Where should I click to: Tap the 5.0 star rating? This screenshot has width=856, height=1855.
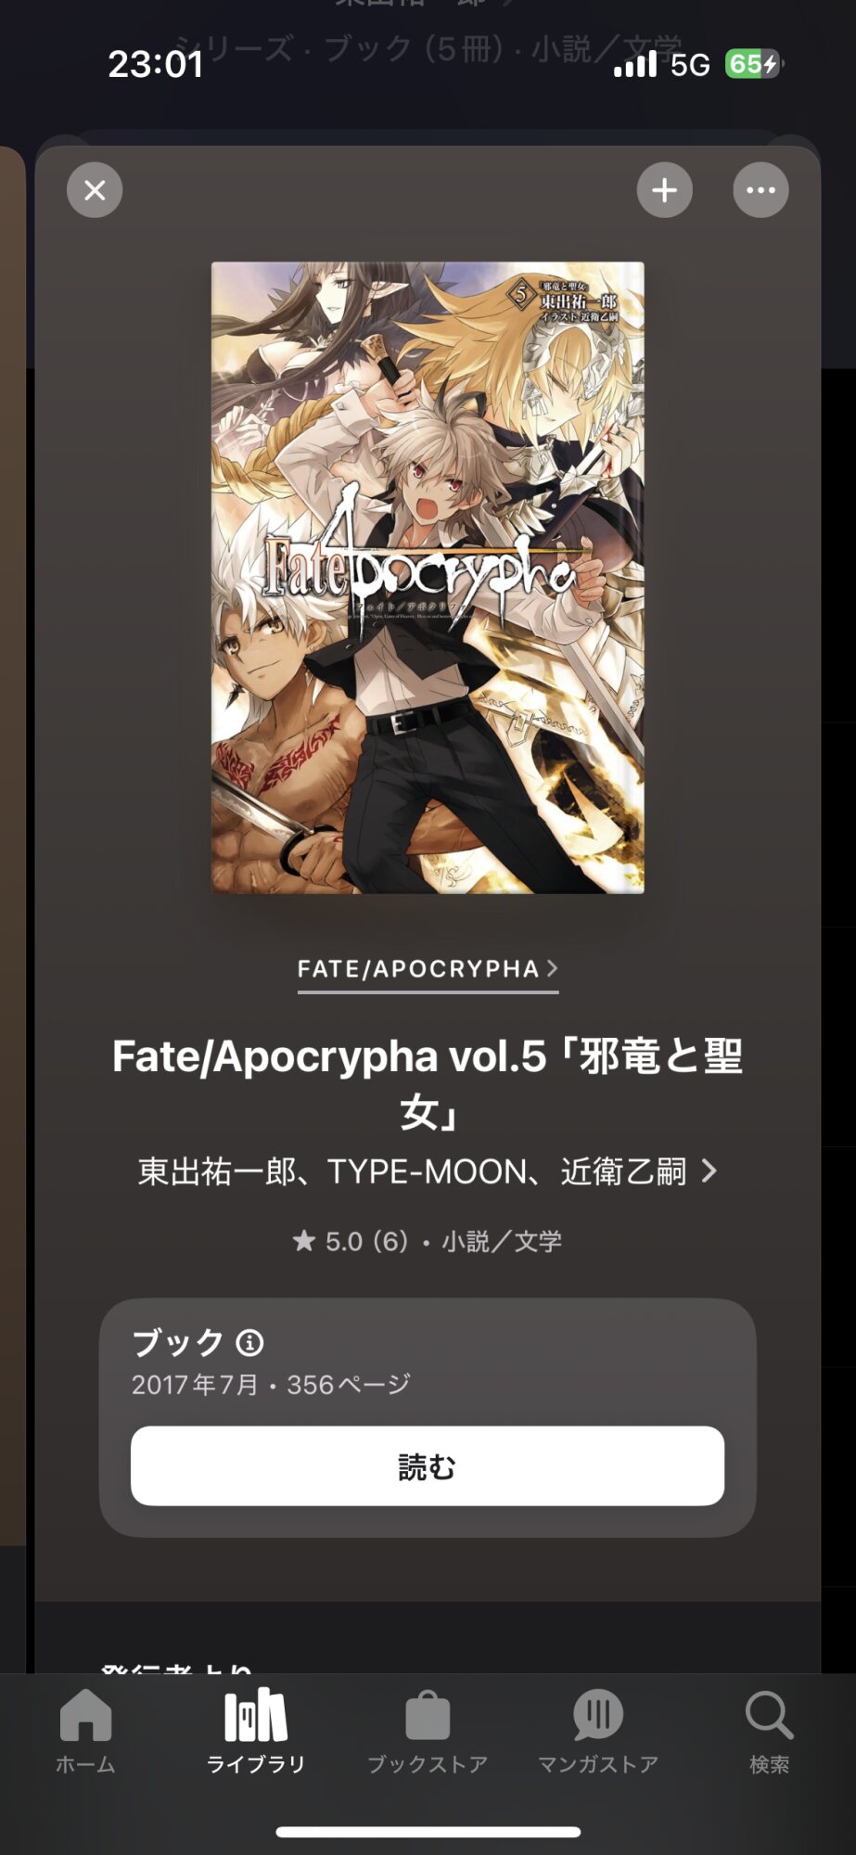pyautogui.click(x=351, y=1241)
